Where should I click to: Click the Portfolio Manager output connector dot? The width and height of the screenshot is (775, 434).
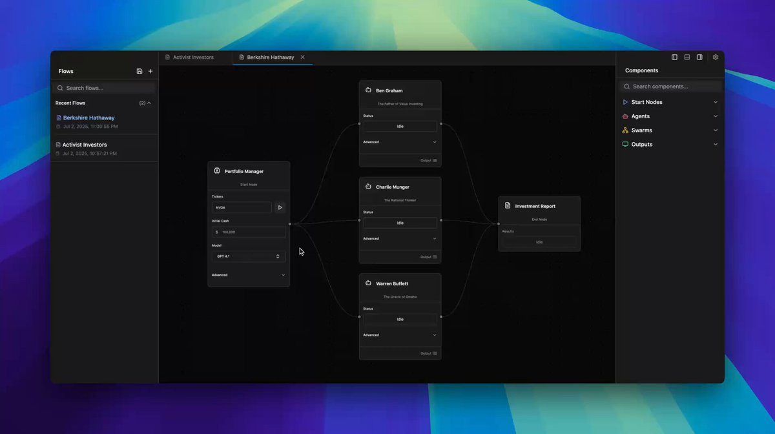tap(290, 224)
